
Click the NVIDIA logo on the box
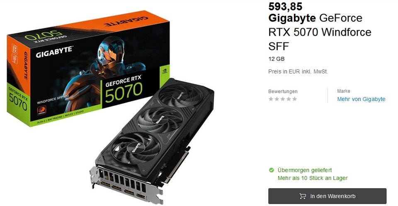point(165,70)
